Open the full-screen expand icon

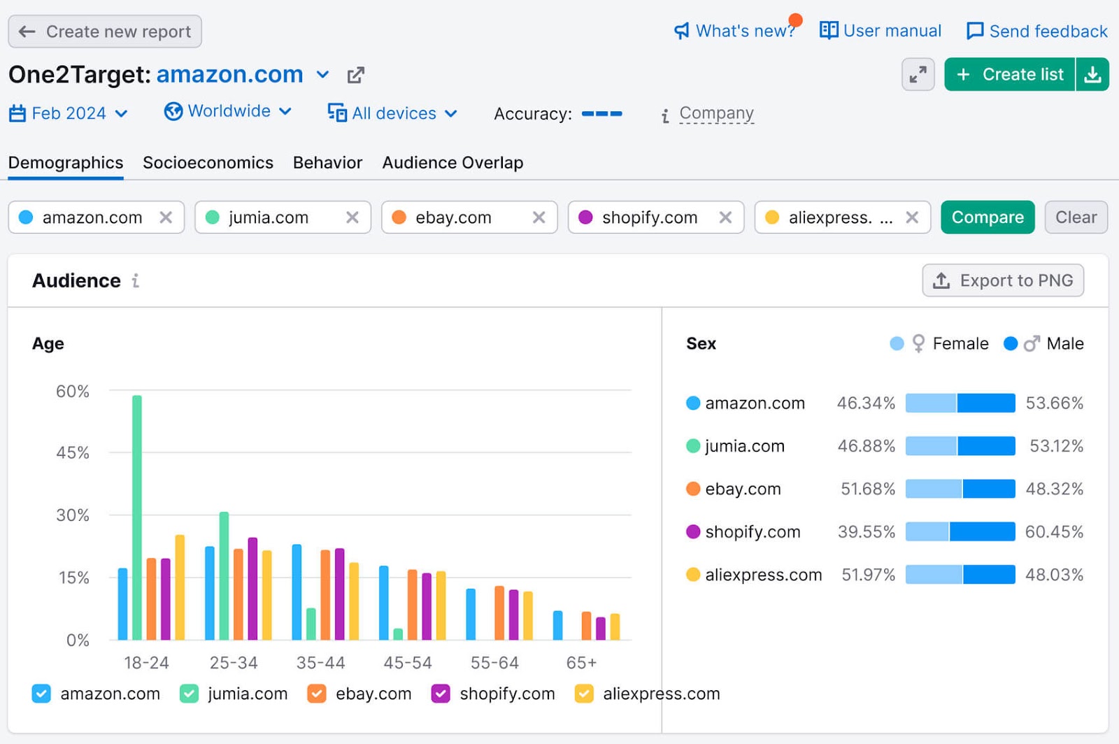tap(918, 74)
